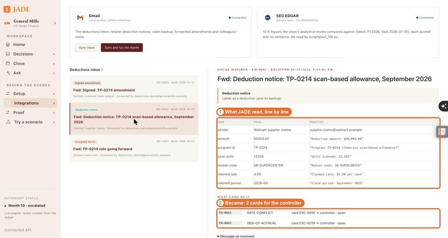The height and width of the screenshot is (238, 448).
Task: Click the Integrations bell icon
Action: pyautogui.click(x=8, y=103)
